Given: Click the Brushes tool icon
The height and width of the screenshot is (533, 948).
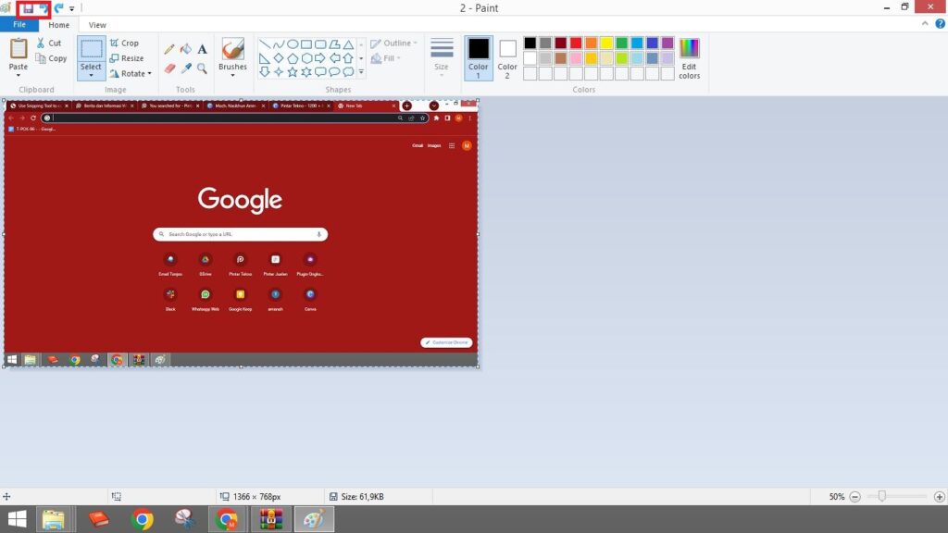Looking at the screenshot, I should [x=232, y=48].
